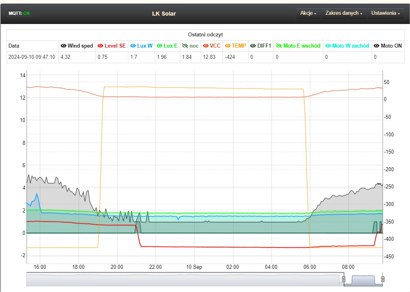Show the hidden Moto E wschód series
Viewport: 410px width, 292px height.
click(x=279, y=46)
